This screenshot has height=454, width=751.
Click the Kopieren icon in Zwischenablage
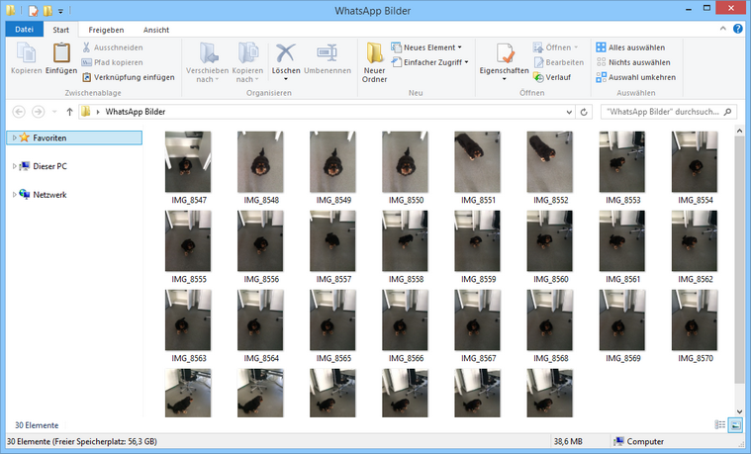[26, 58]
